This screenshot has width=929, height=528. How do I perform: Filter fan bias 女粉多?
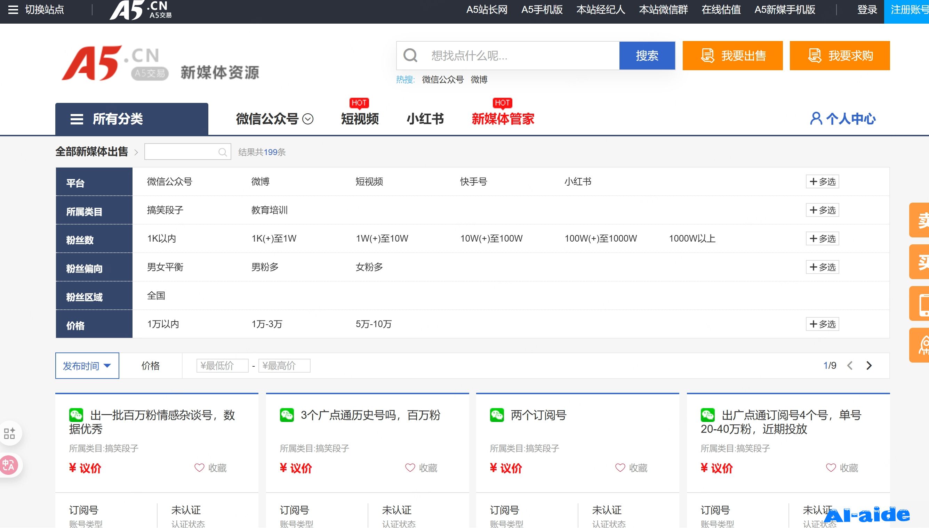click(x=369, y=267)
